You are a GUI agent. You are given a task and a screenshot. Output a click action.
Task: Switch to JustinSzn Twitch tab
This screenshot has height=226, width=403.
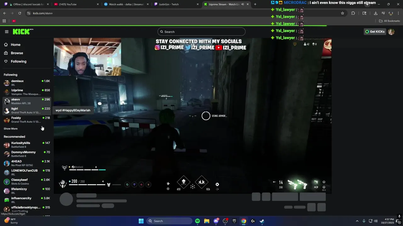pos(176,4)
